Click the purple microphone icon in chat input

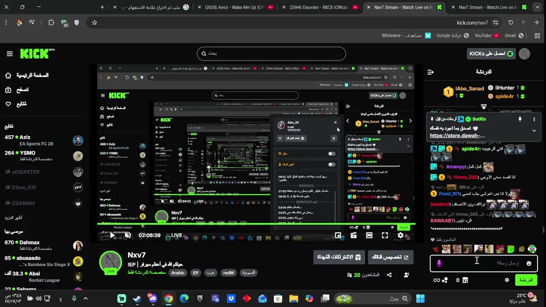439,264
